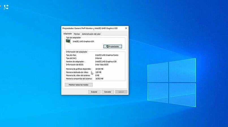Click 'Información del adaptador' group label
Screen dimensions: 228x127
(77, 52)
